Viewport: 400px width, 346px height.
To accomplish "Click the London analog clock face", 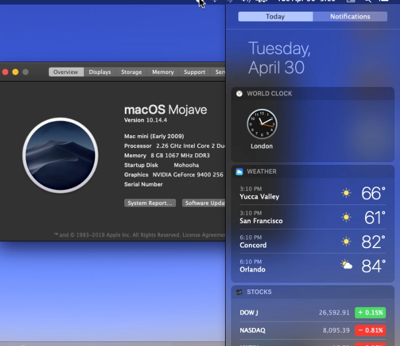I will (x=262, y=124).
